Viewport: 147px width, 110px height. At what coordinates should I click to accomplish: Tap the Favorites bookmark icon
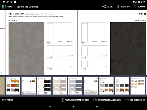[118, 7]
